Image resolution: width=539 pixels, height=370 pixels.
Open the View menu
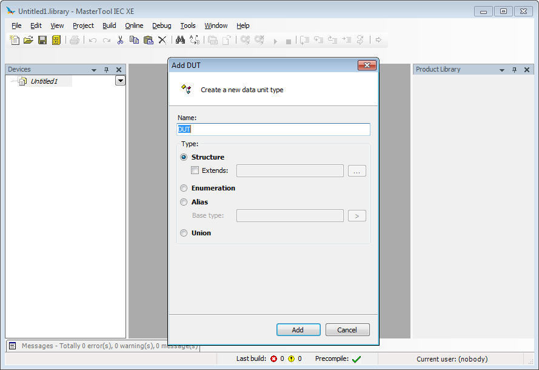click(57, 25)
